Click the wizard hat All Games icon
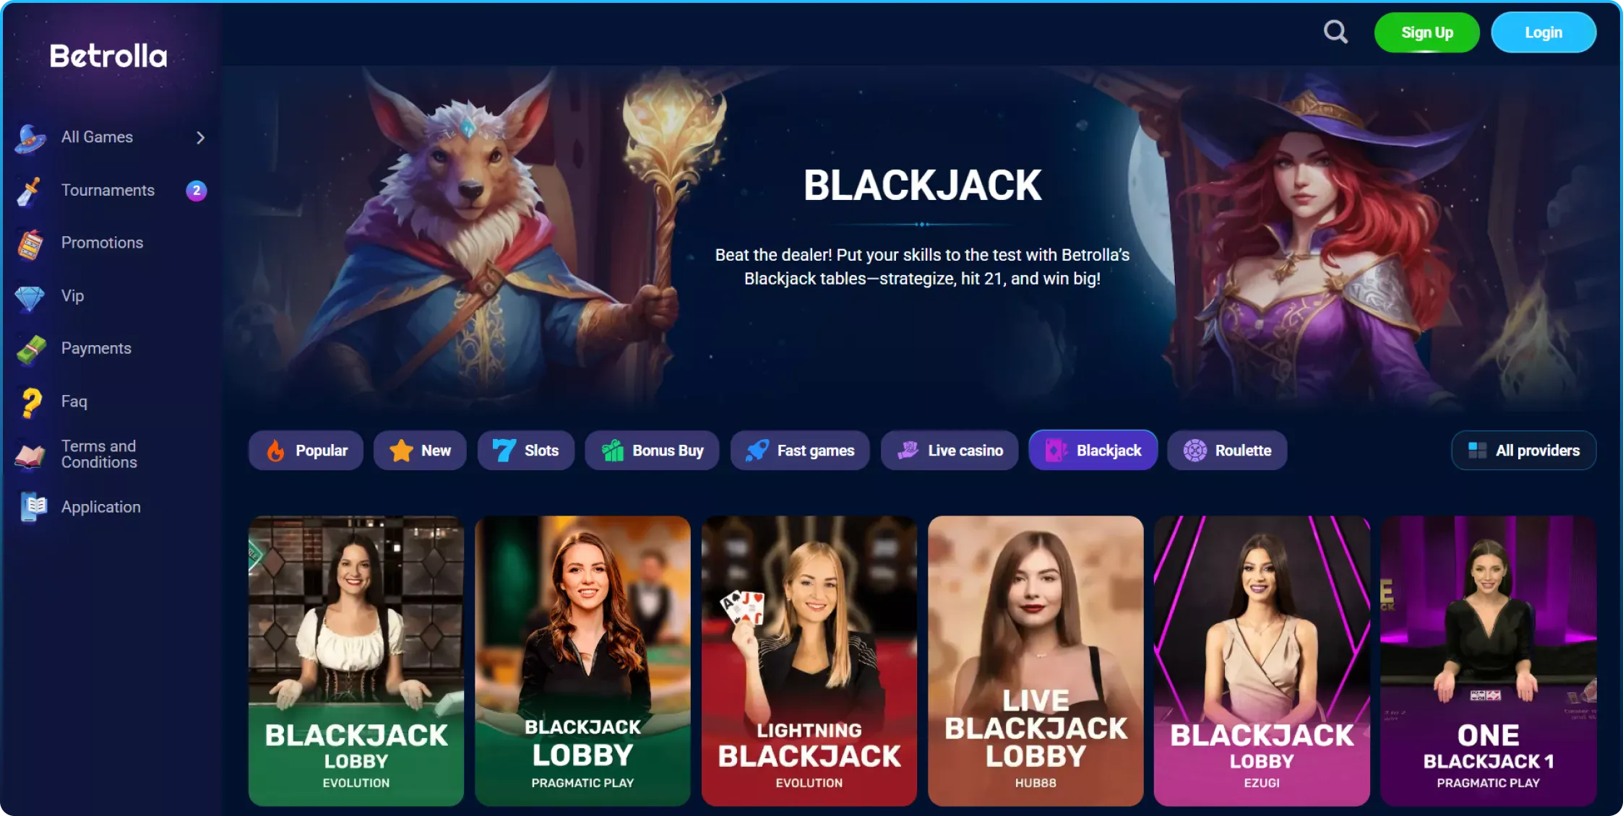Screen dimensions: 1623x816 30,138
